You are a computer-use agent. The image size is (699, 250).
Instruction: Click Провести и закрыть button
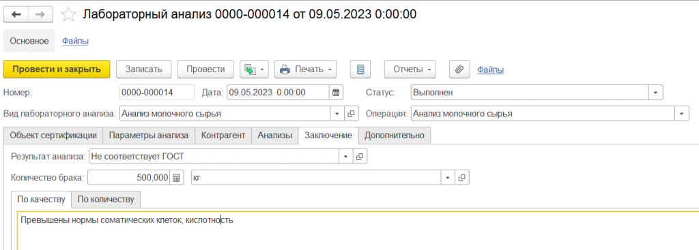click(57, 69)
